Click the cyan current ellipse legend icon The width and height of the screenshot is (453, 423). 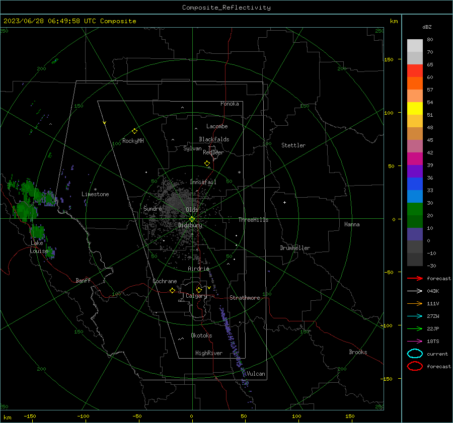tap(415, 354)
